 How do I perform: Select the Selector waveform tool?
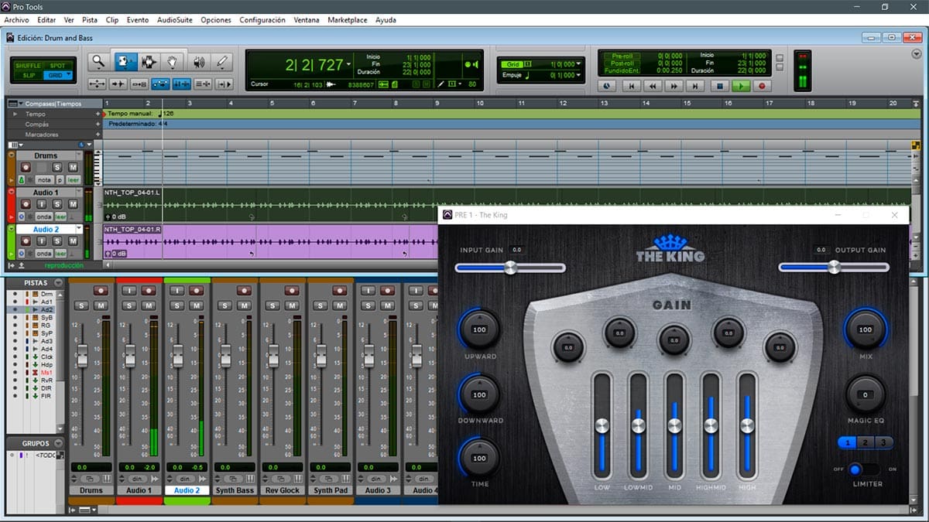[x=149, y=62]
